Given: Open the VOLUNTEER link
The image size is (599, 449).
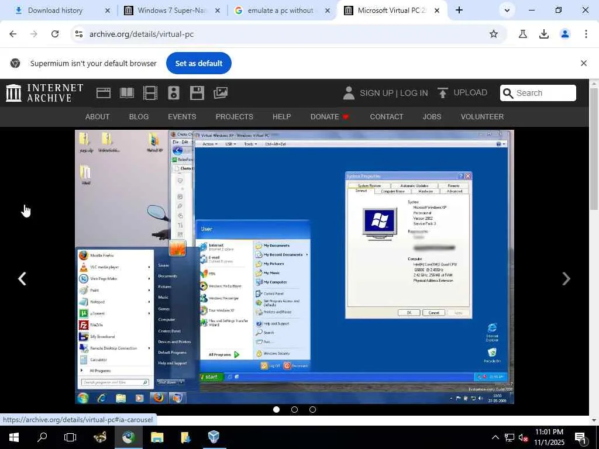Looking at the screenshot, I should pos(482,117).
